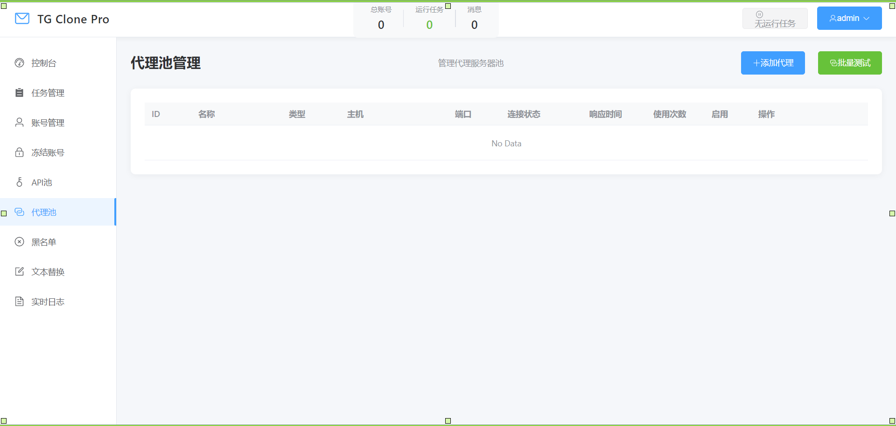Go to the 账号管理 page
896x426 pixels.
(x=48, y=123)
